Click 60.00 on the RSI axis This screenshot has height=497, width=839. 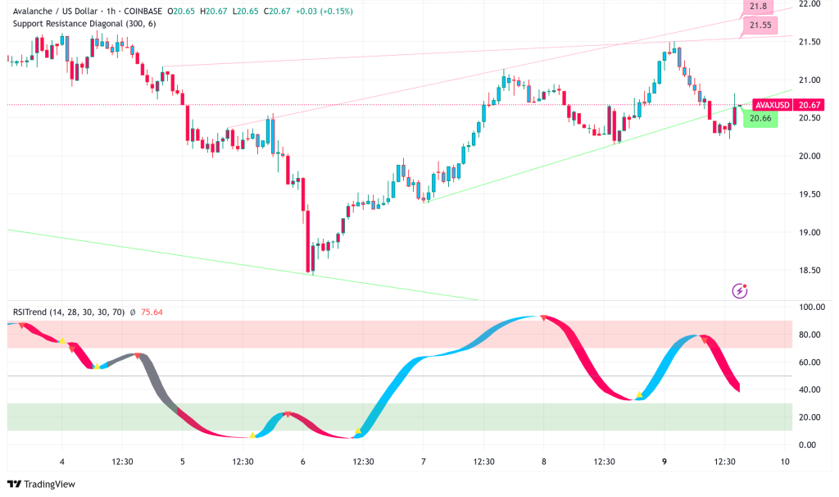809,362
